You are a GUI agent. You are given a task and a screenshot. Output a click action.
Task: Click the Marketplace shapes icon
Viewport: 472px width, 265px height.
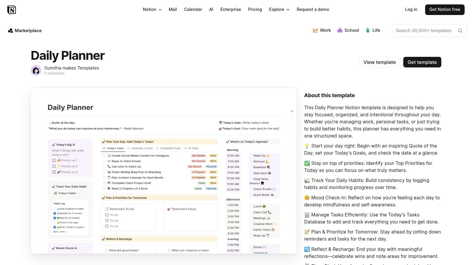click(x=10, y=31)
